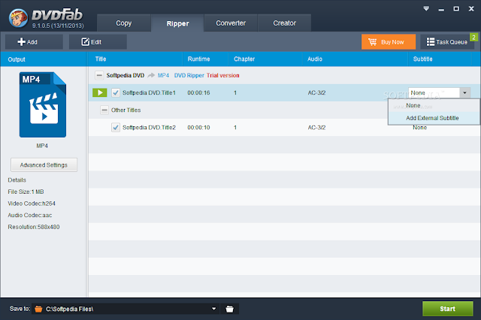Click the MP4 output profile icon
The width and height of the screenshot is (481, 320).
[43, 104]
